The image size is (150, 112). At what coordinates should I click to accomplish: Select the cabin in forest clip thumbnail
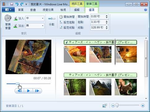(100, 54)
